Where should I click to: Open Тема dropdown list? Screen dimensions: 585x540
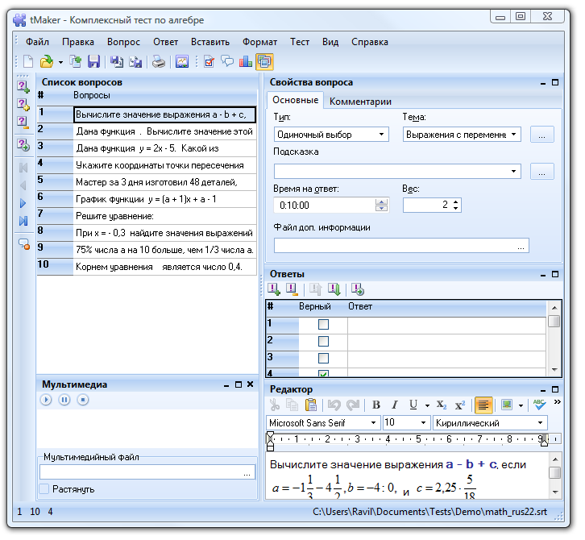point(514,135)
